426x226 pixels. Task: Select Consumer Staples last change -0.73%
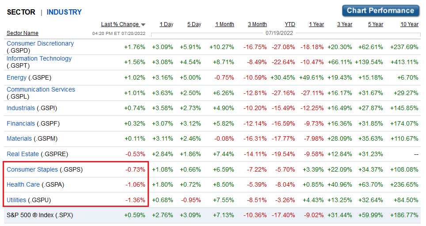tap(135, 169)
